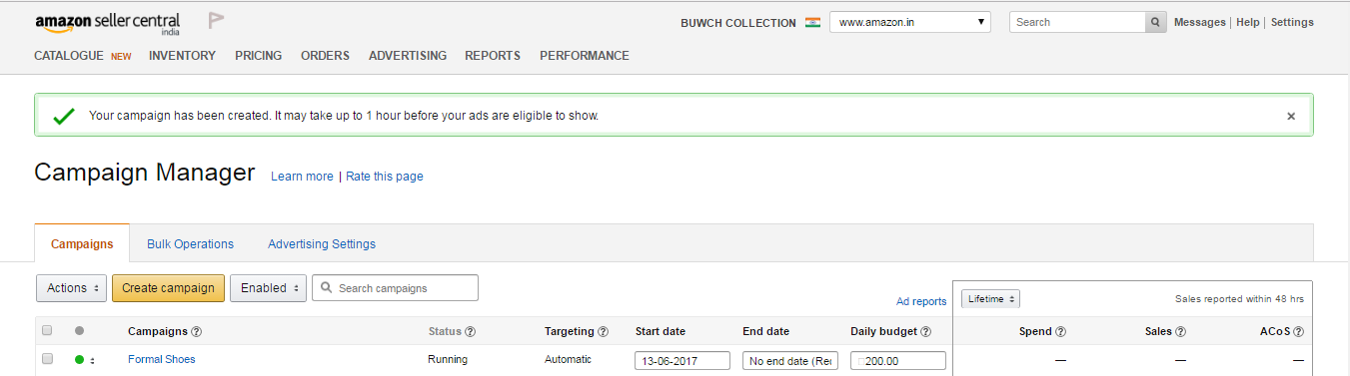The image size is (1350, 376).
Task: Click the ACoS help question icon
Action: click(x=1299, y=331)
